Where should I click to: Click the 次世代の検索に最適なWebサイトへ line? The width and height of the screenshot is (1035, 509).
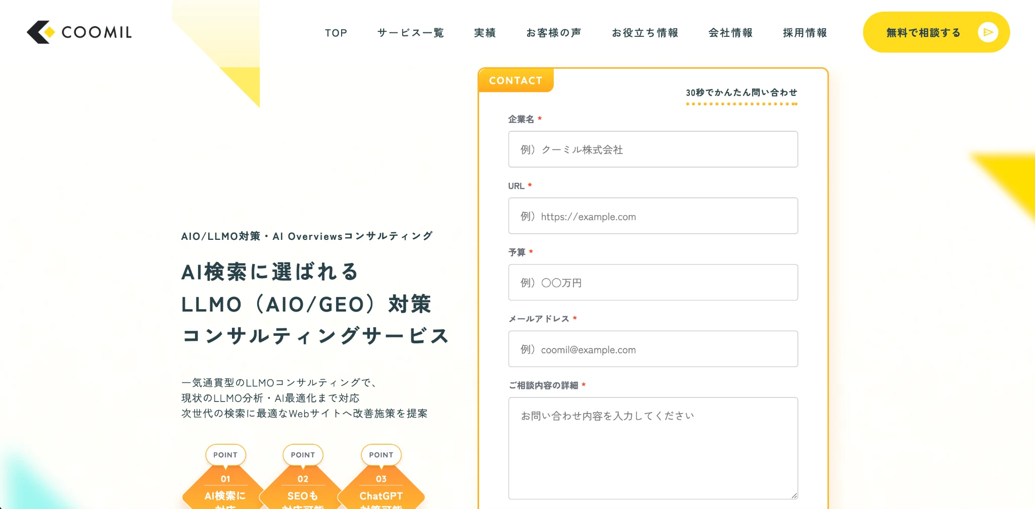(304, 413)
